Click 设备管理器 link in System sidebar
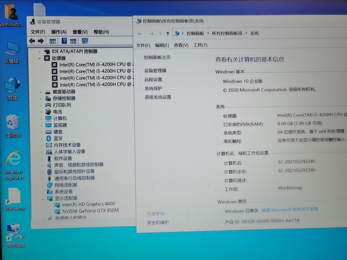 155,71
